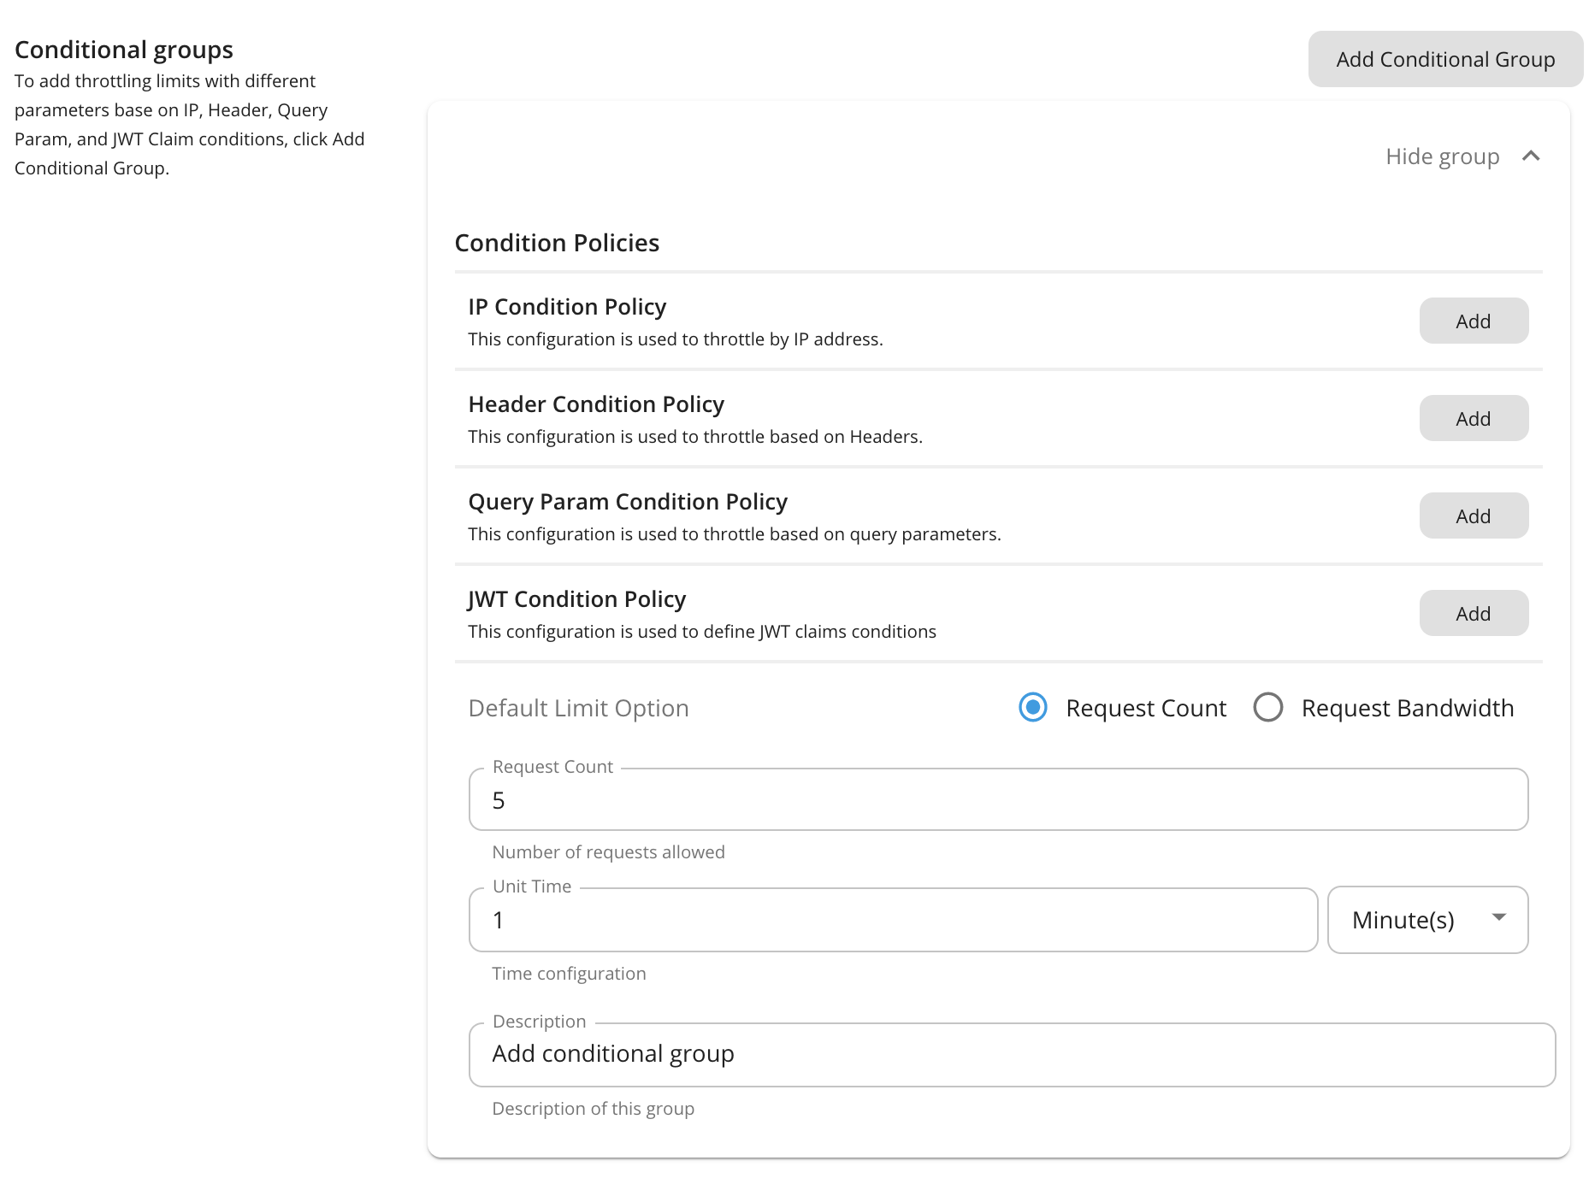Select the Request Count radio button

click(1033, 707)
